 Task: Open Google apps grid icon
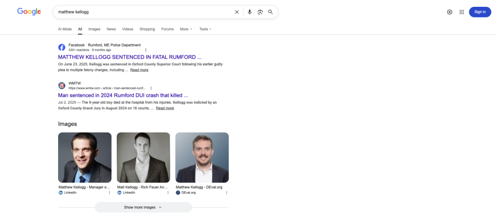click(462, 12)
